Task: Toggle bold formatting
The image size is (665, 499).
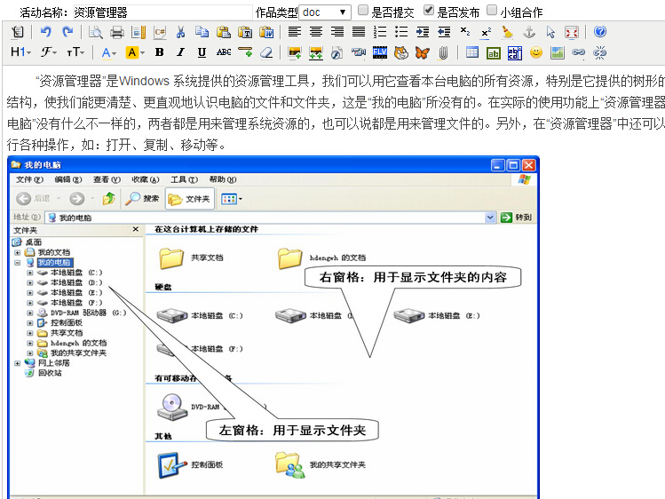Action: pos(160,52)
